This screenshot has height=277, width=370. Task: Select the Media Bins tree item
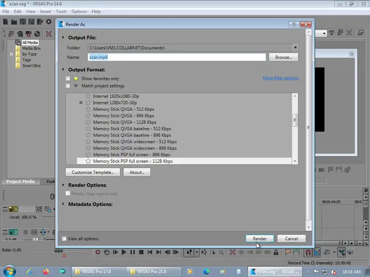pyautogui.click(x=31, y=48)
